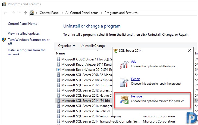Click publisher cell of Transact-SQL Compiler row
198x125 pixels.
(x=159, y=121)
